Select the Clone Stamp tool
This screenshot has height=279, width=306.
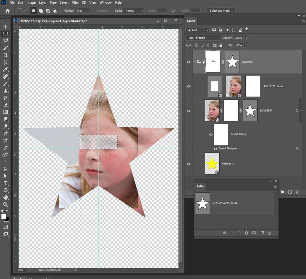pos(6,91)
